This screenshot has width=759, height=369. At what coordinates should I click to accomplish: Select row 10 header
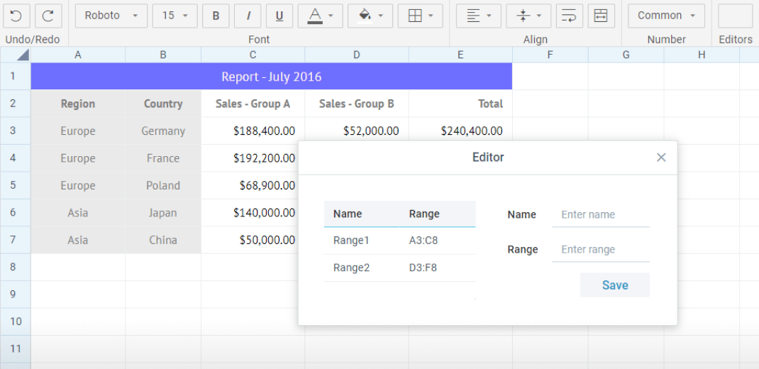(16, 321)
